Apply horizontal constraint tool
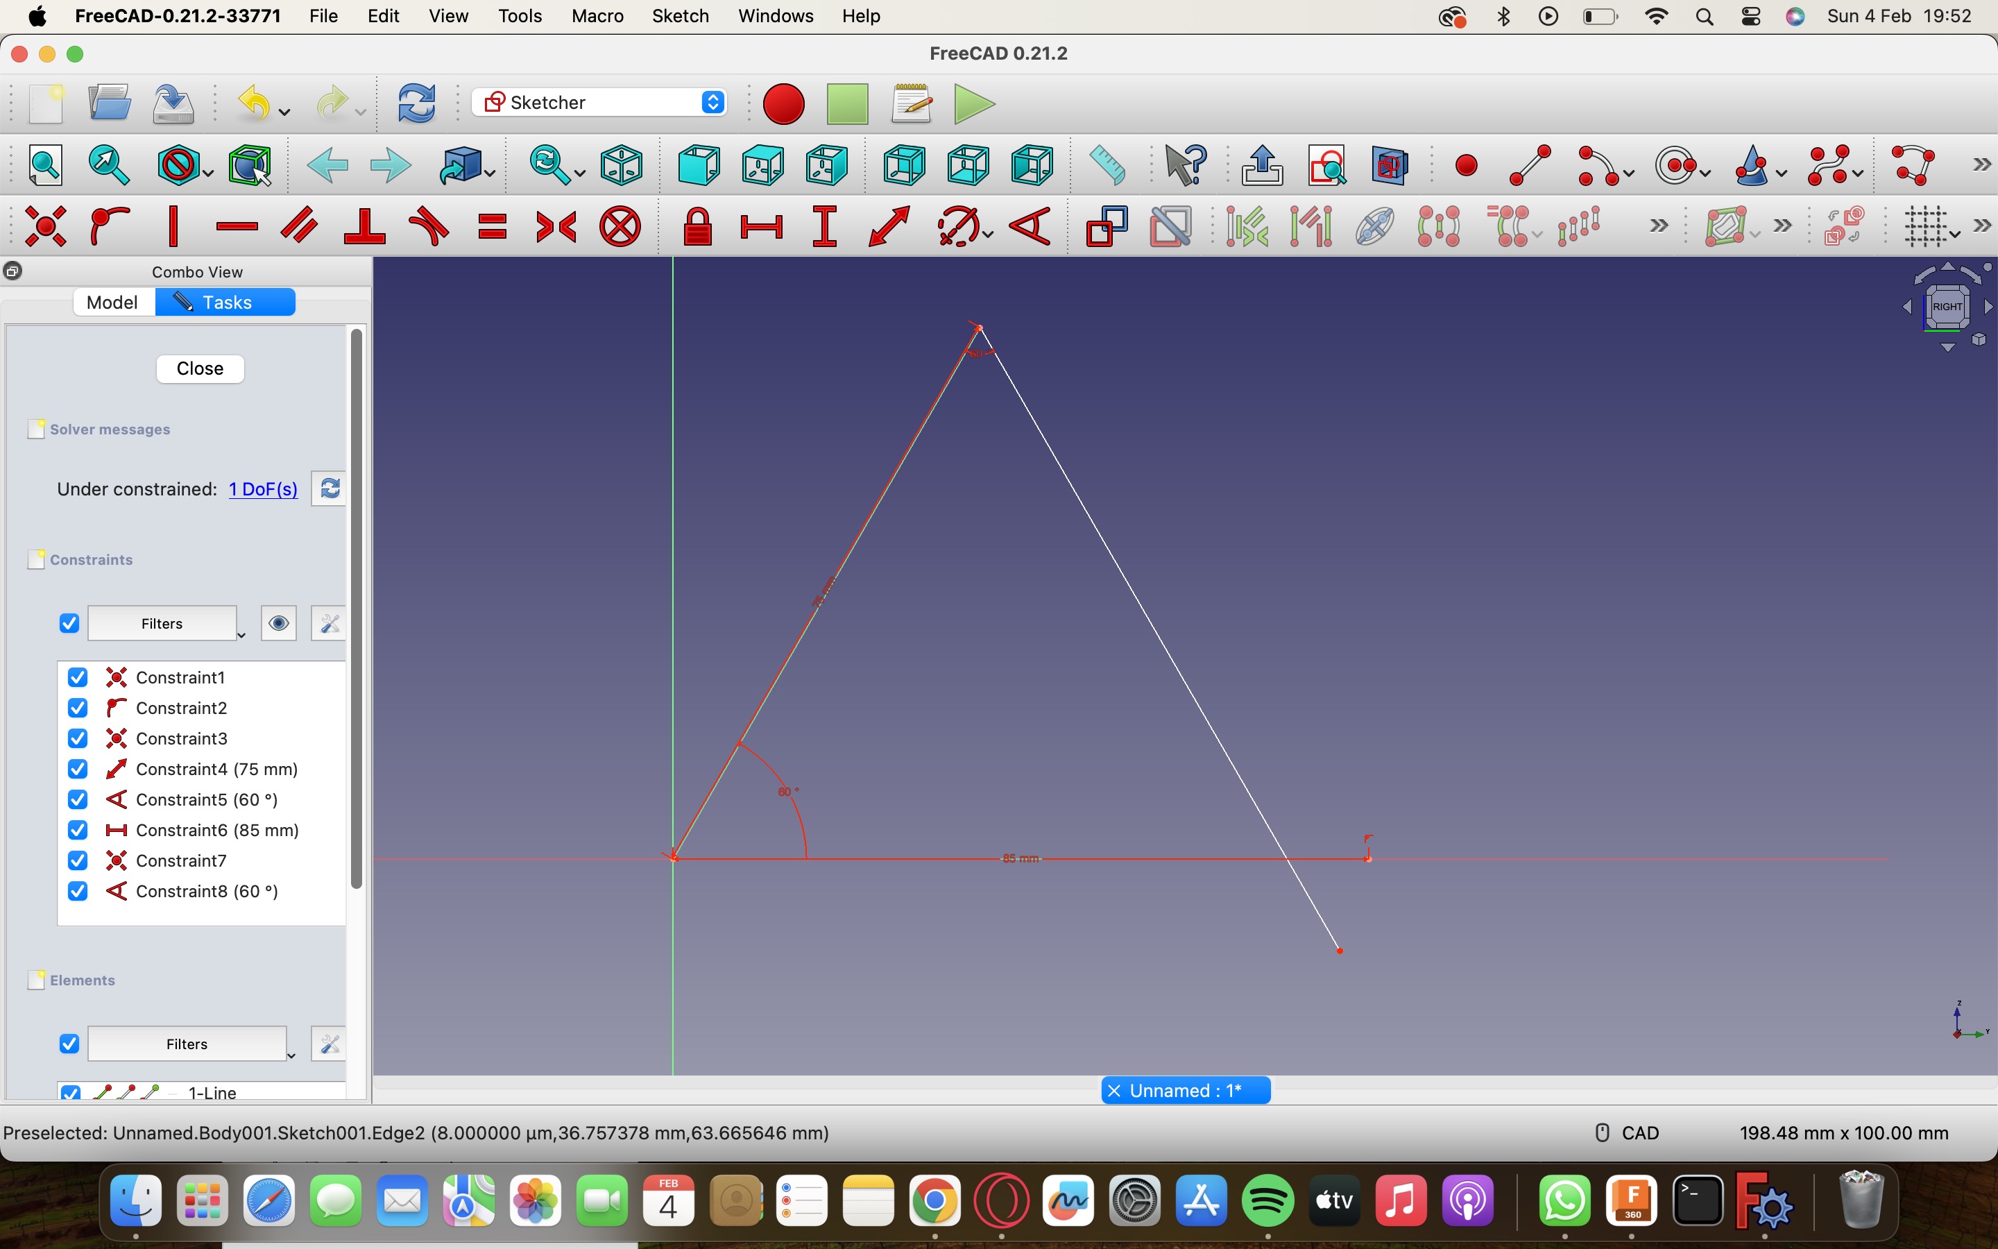 click(237, 226)
